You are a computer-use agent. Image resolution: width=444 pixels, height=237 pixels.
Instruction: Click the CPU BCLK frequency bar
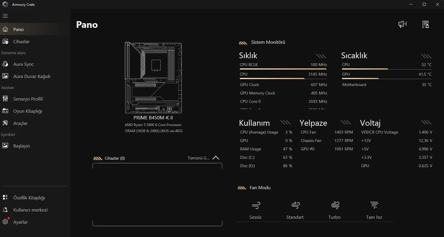pyautogui.click(x=283, y=69)
